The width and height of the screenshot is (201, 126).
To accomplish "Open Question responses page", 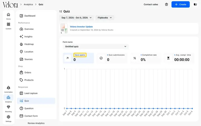I will [x=36, y=108].
